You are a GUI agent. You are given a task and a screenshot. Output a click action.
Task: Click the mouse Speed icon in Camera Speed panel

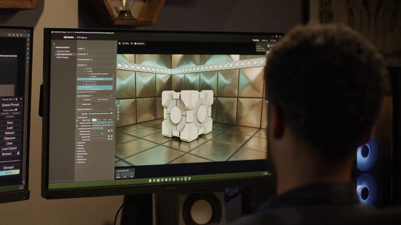tap(118, 174)
